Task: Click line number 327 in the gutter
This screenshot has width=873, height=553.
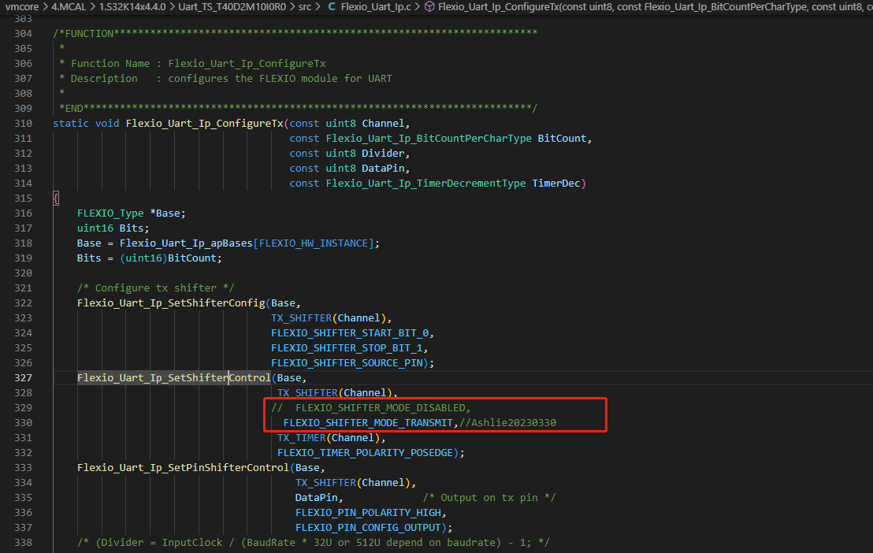Action: pyautogui.click(x=24, y=377)
